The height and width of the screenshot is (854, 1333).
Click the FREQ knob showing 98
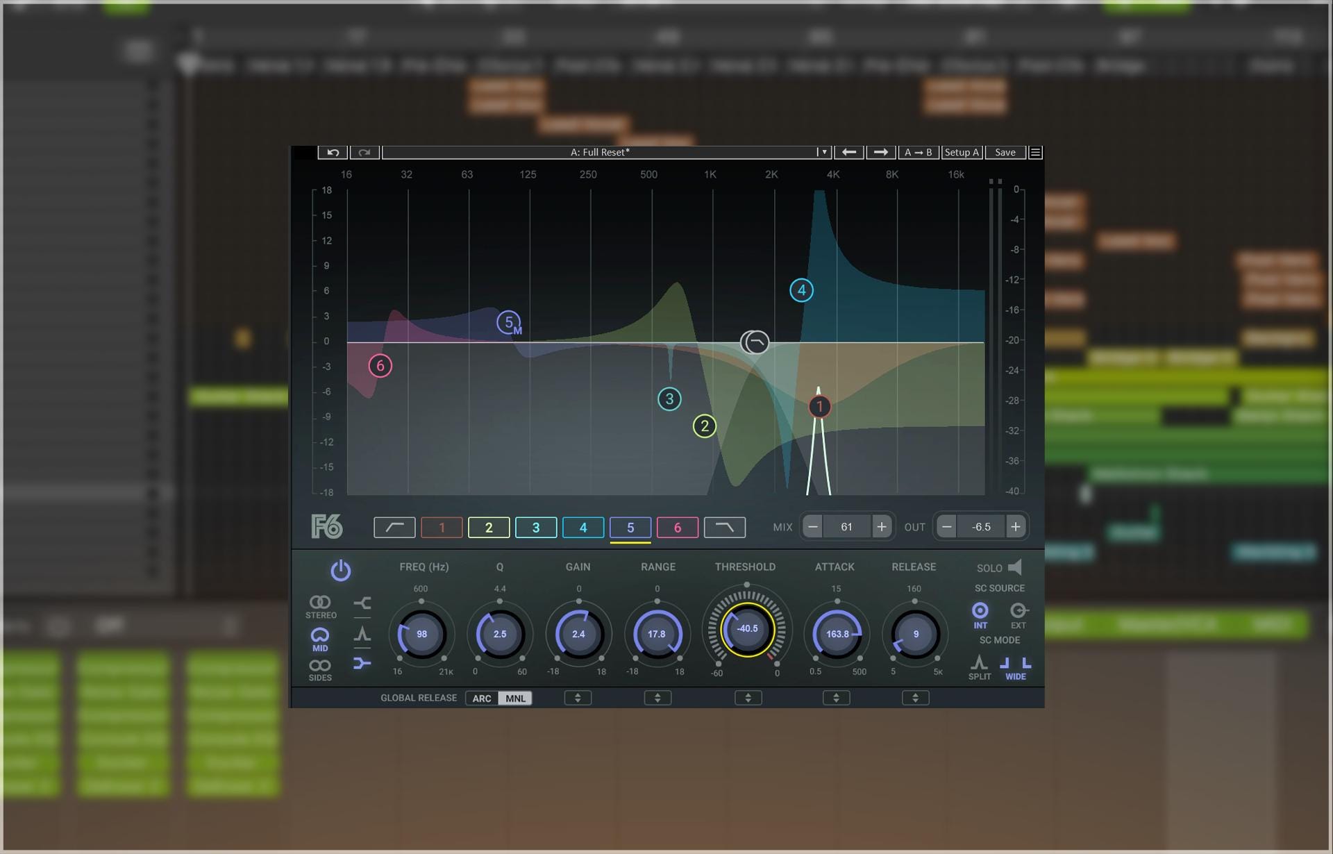click(x=421, y=634)
